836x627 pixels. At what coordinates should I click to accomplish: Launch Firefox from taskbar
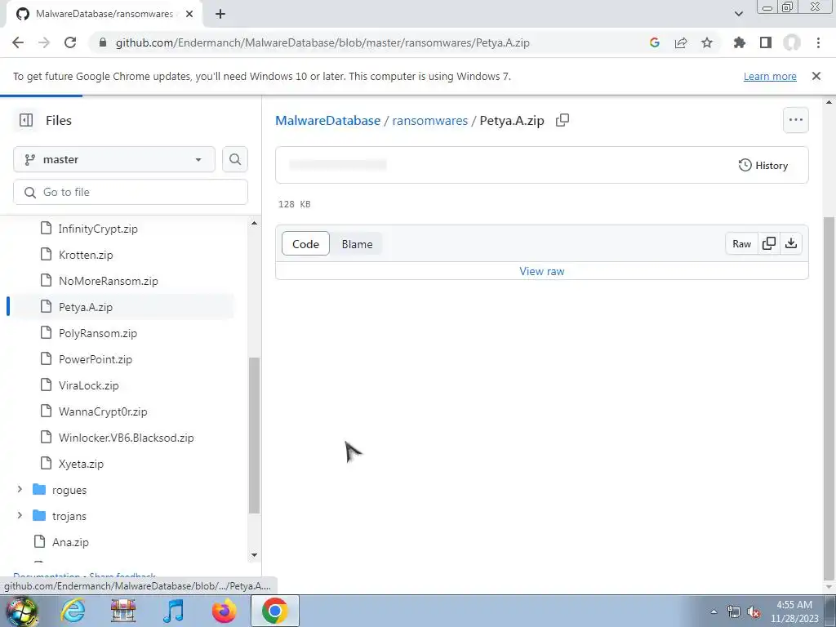tap(225, 611)
